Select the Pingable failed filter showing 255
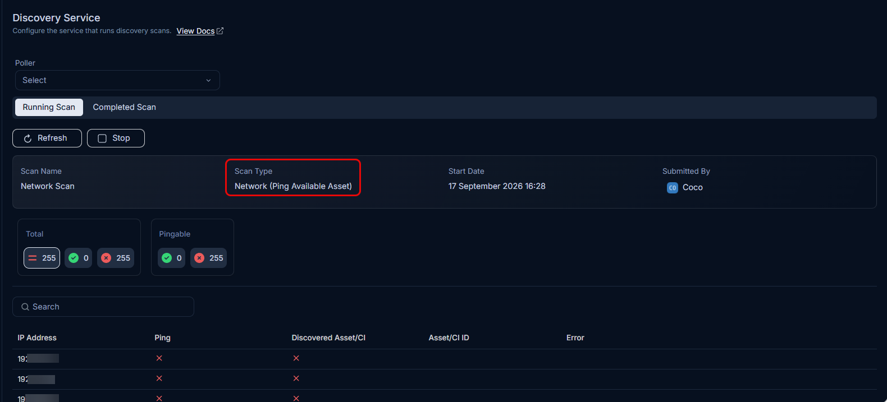 pyautogui.click(x=208, y=258)
